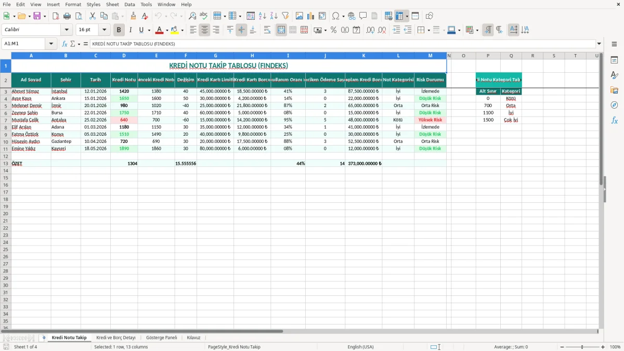
Task: Open the Font Size dropdown for 16 pt
Action: coord(104,30)
